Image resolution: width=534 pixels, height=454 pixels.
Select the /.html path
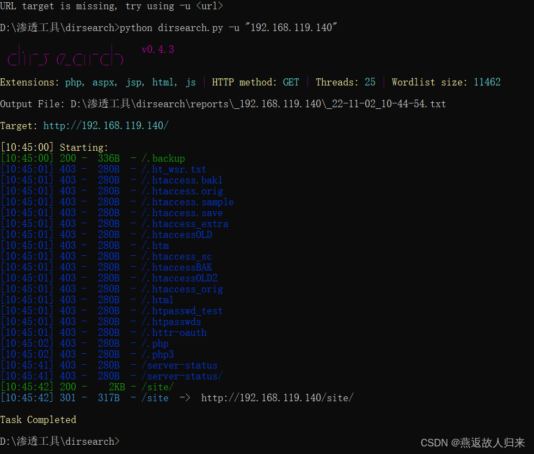[x=157, y=300]
